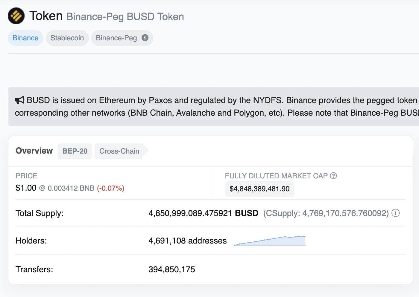Click the holders trend sparkline chart
Viewport: 419px width, 297px height.
(270, 241)
